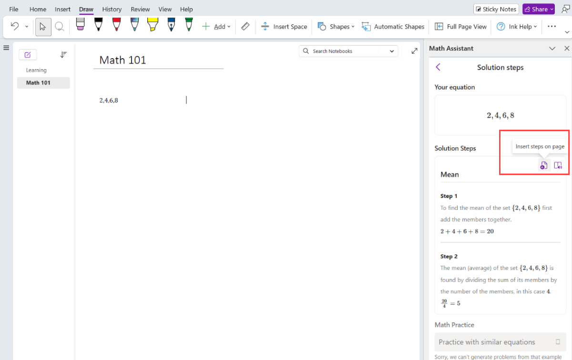Viewport: 572px width, 360px height.
Task: Select the green pen
Action: (x=189, y=25)
